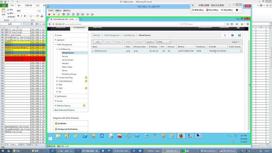Click the Name column header
272x153 pixels.
click(x=108, y=47)
